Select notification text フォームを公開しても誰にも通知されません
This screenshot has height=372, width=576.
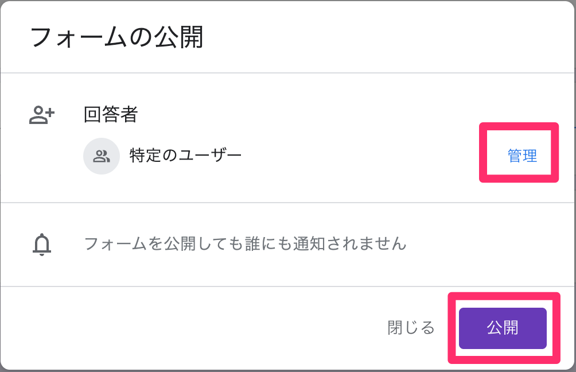245,243
